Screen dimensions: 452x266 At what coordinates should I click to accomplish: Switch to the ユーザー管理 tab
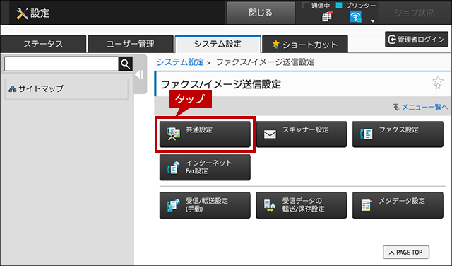[130, 44]
